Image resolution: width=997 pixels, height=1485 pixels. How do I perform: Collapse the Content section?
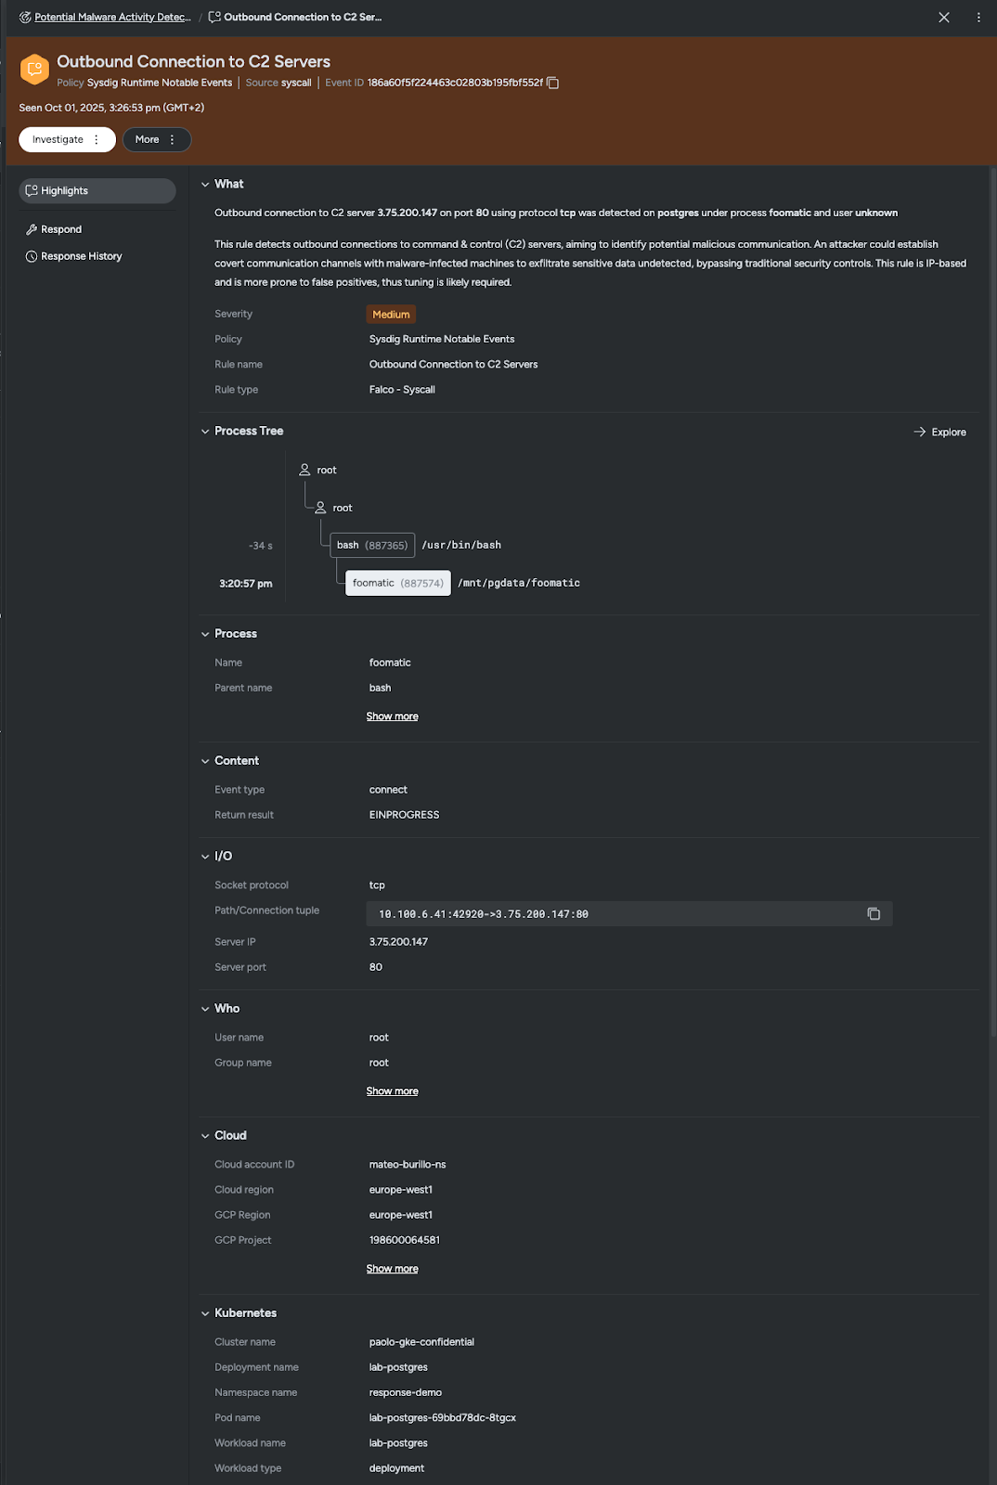coord(205,761)
